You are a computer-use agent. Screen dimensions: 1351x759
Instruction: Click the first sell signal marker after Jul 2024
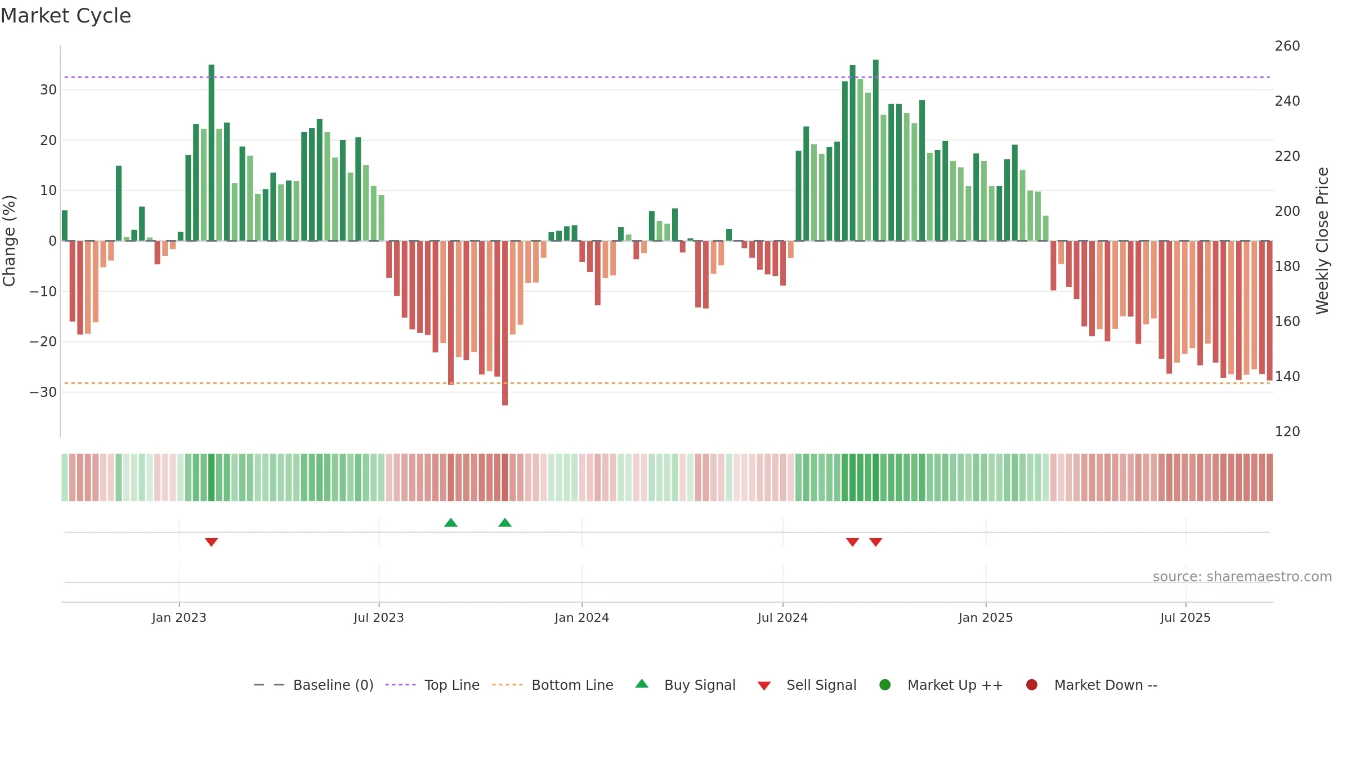(x=852, y=542)
